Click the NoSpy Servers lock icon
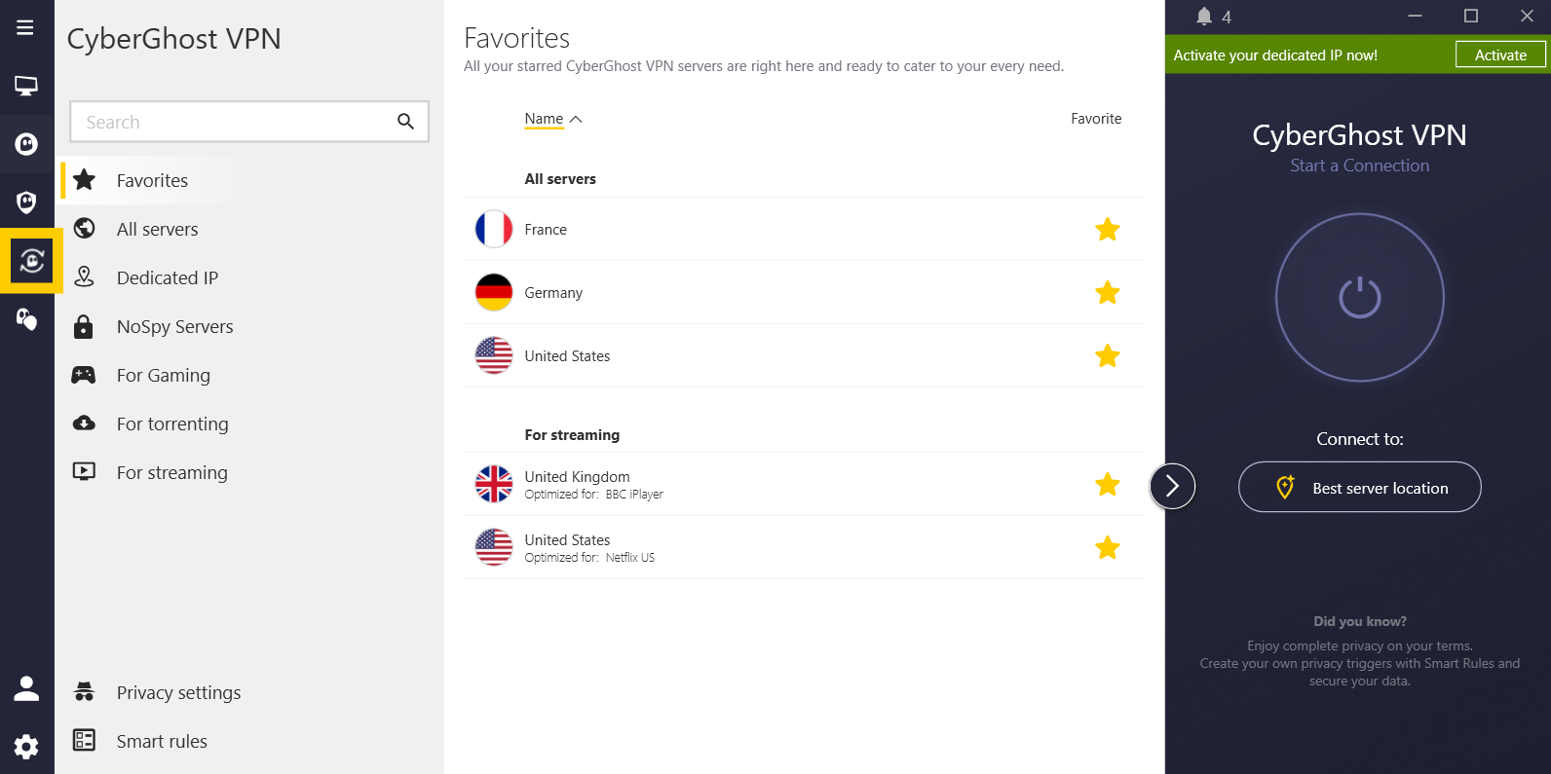The width and height of the screenshot is (1551, 774). [x=84, y=326]
